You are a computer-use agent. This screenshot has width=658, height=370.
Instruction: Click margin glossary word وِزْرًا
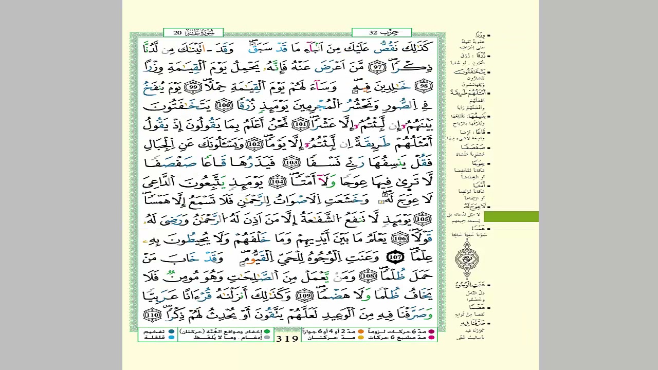[x=480, y=35]
